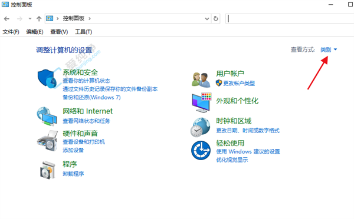354x219 pixels.
Task: Open the 类别 view-by dropdown
Action: 329,49
